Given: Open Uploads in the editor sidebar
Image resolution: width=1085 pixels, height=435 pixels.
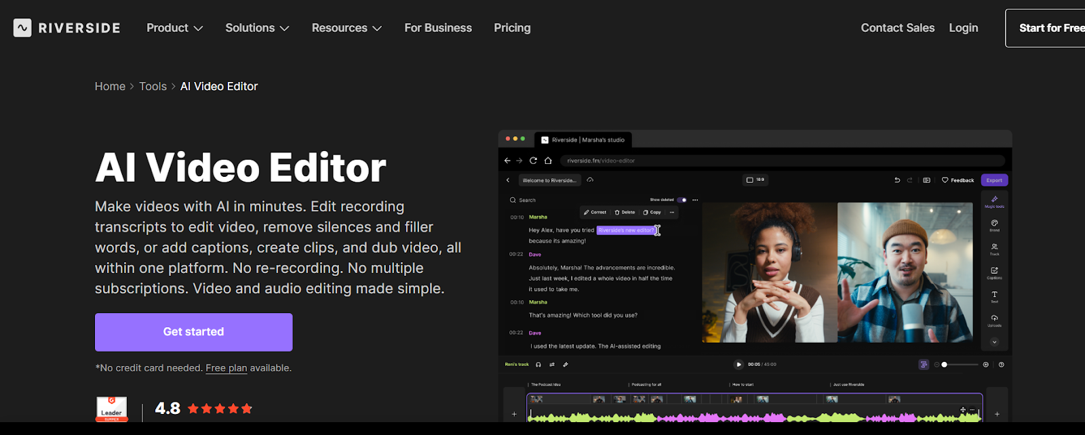Looking at the screenshot, I should pos(995,320).
